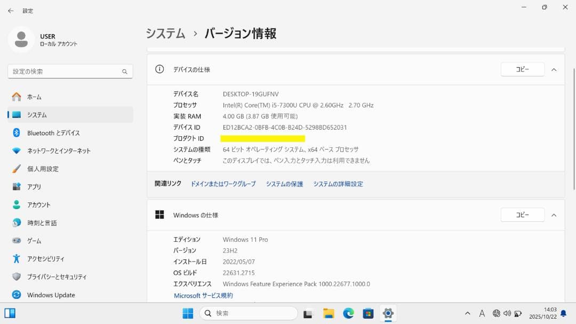Open the Windows Start menu
Image resolution: width=576 pixels, height=324 pixels.
[x=188, y=313]
